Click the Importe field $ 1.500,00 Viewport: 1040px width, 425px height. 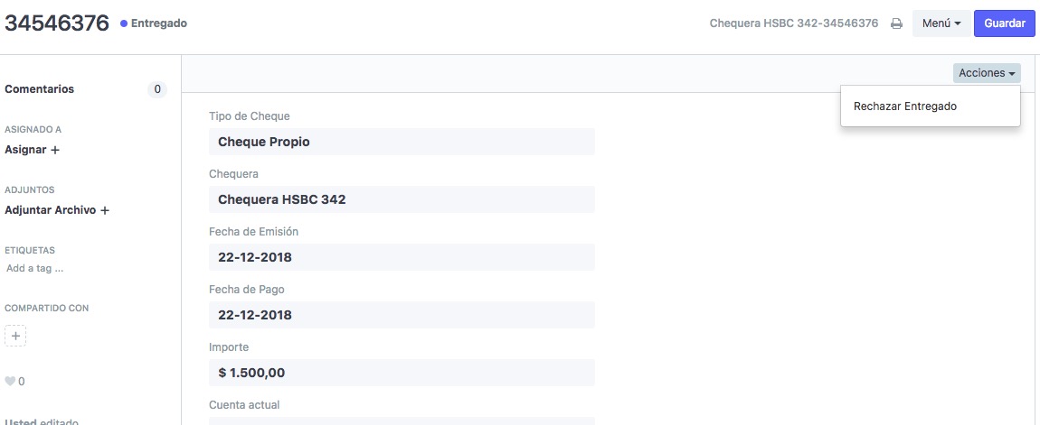tap(402, 373)
